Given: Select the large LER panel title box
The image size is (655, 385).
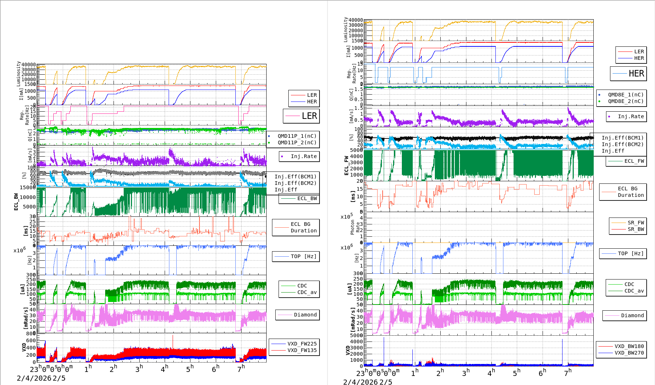Looking at the screenshot, I should click(x=301, y=116).
